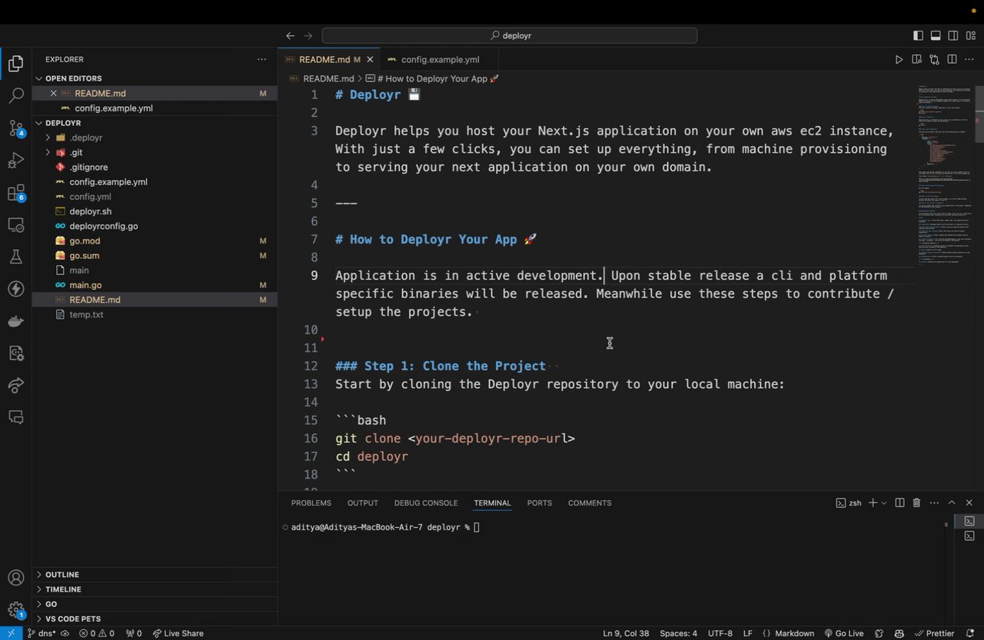Open Ln 9, Col 38 go-to-line
Screen dimensions: 984x640
coord(626,633)
